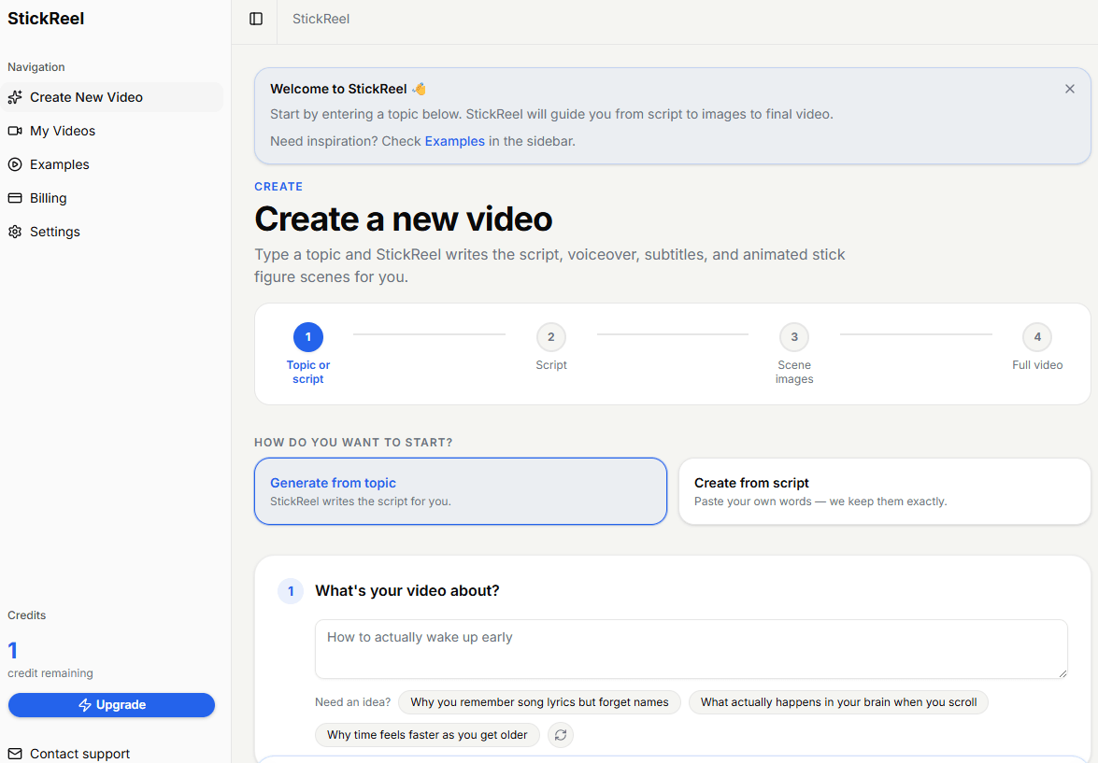Click the 'Need an idea?' label
The width and height of the screenshot is (1098, 763).
353,702
